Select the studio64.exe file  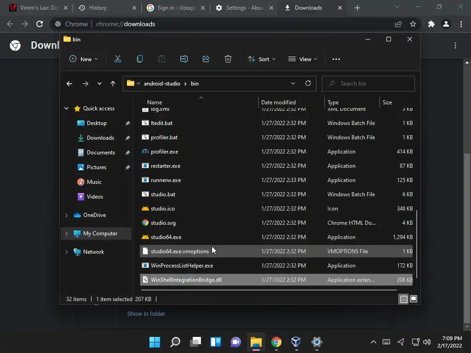pos(276,237)
